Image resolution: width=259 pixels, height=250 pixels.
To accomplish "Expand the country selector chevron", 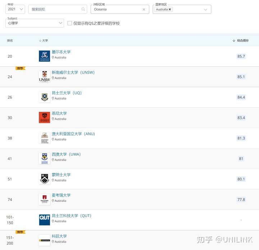I will point(205,9).
